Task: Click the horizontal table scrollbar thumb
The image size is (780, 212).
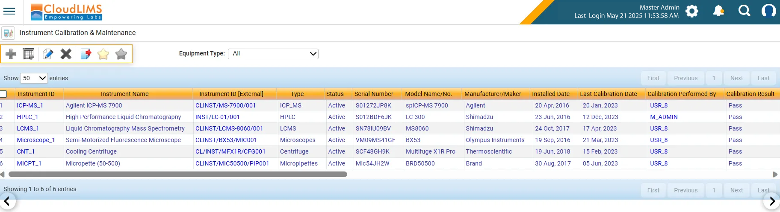Action: pos(178,174)
